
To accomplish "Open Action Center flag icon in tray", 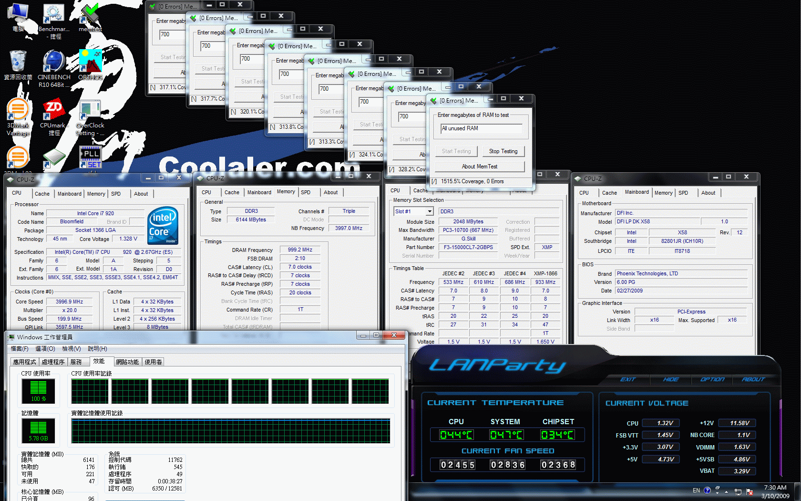I will click(749, 491).
